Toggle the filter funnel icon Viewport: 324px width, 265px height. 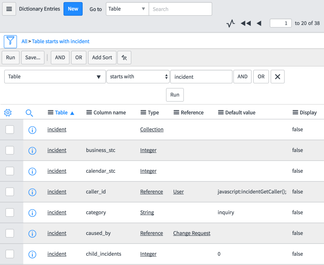point(10,41)
